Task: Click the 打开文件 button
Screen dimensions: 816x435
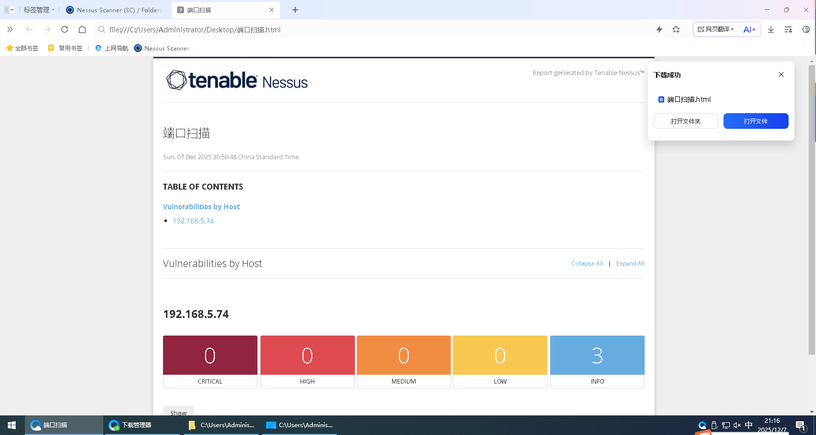Action: click(755, 121)
